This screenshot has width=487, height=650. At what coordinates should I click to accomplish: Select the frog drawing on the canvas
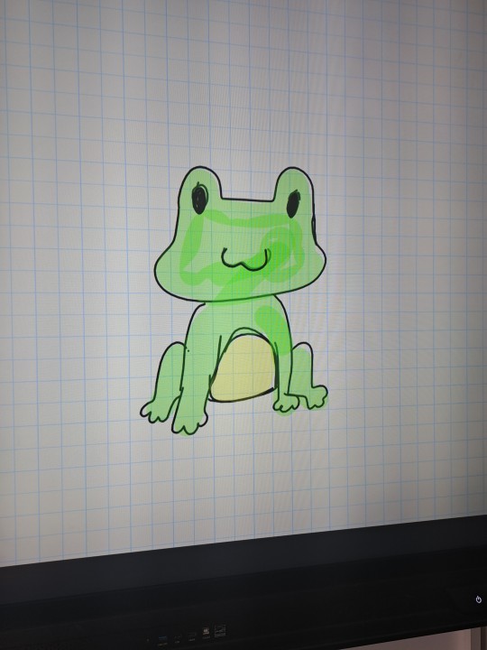click(234, 302)
